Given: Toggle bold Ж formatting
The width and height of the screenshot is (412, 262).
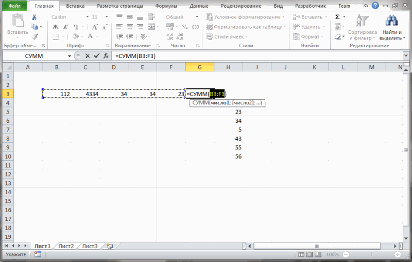Looking at the screenshot, I should click(x=56, y=27).
